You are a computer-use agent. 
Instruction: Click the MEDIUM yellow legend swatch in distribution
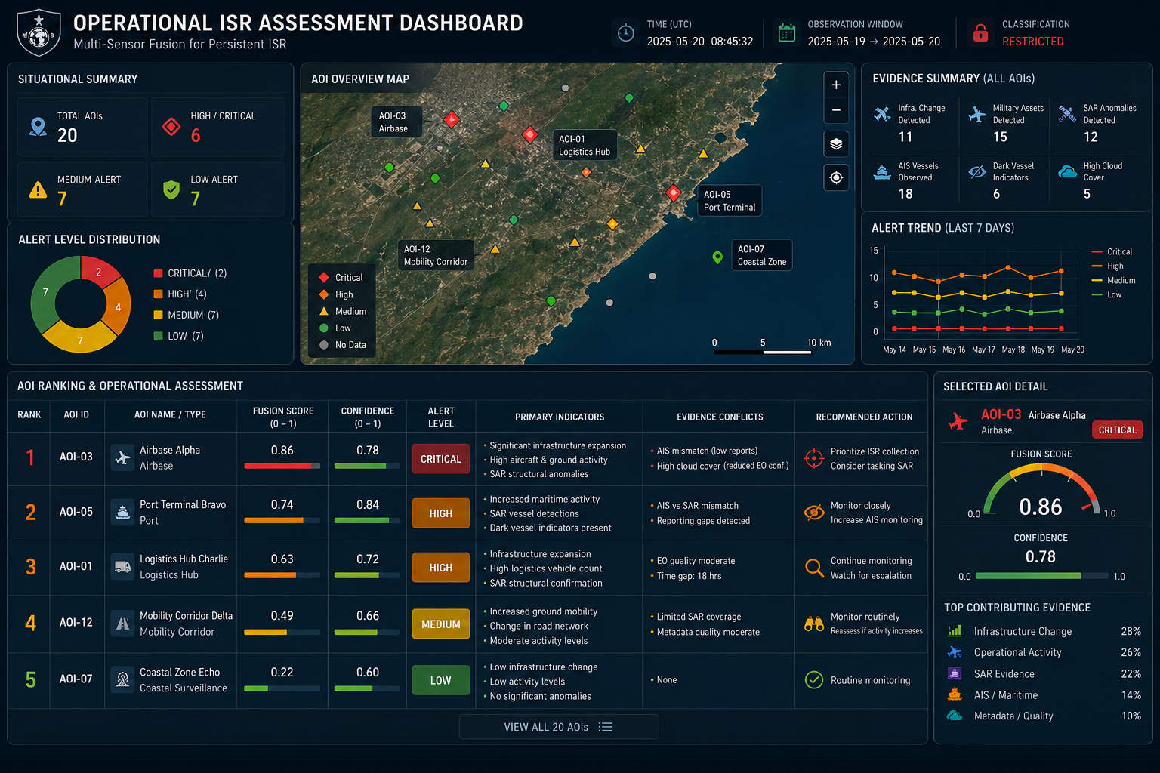point(158,315)
